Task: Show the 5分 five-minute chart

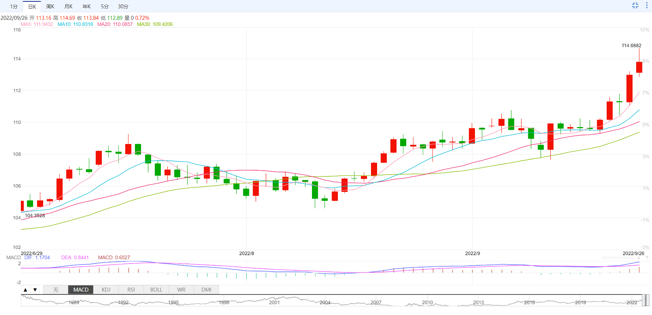Action: pos(105,6)
